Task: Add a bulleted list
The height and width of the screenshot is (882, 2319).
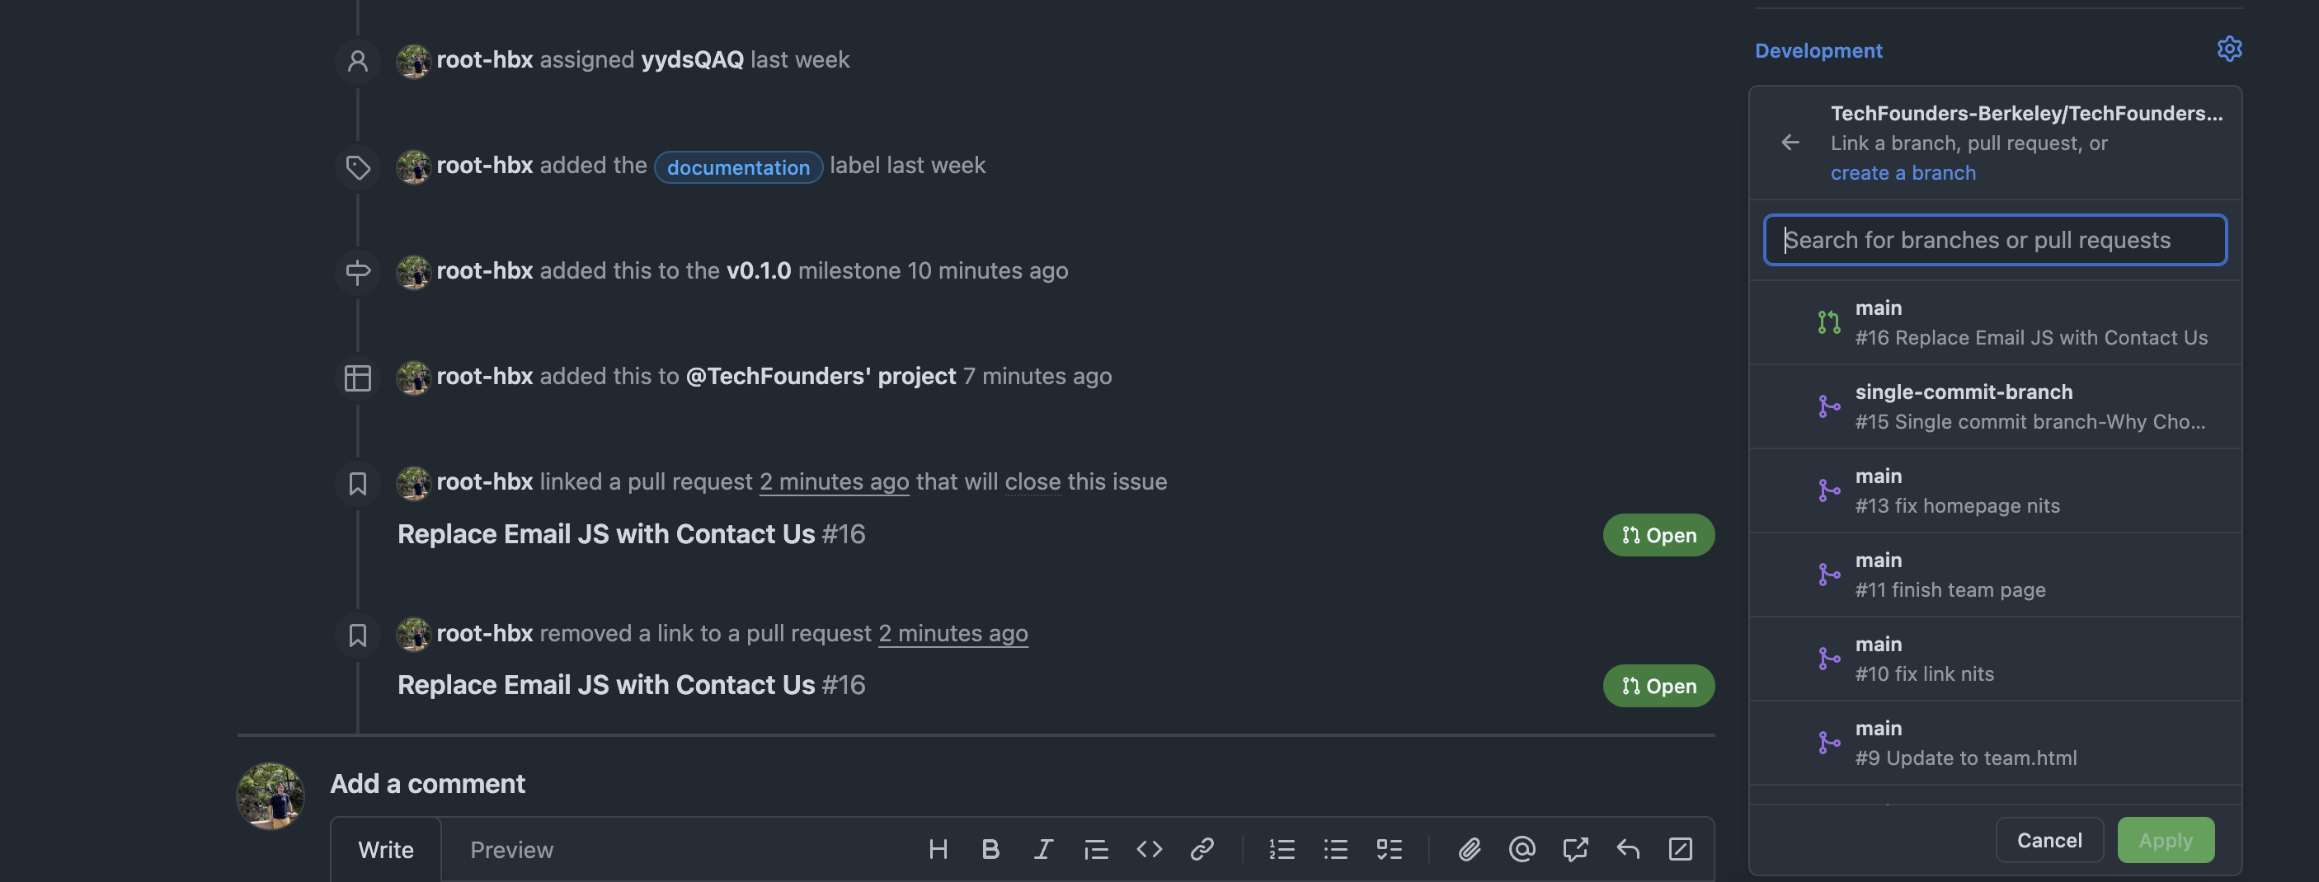Action: point(1336,849)
